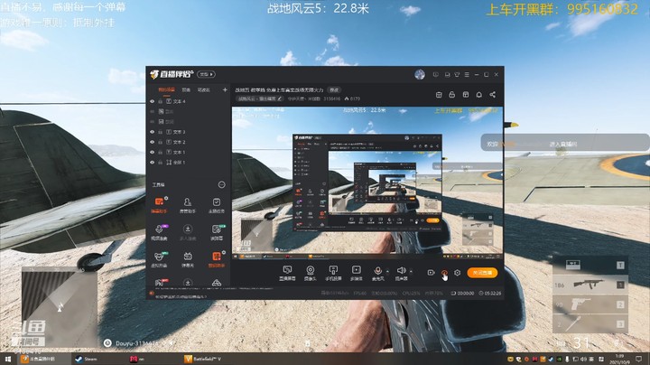Image resolution: width=650 pixels, height=365 pixels.
Task: Add a multimedia (多媒体) source
Action: 356,274
